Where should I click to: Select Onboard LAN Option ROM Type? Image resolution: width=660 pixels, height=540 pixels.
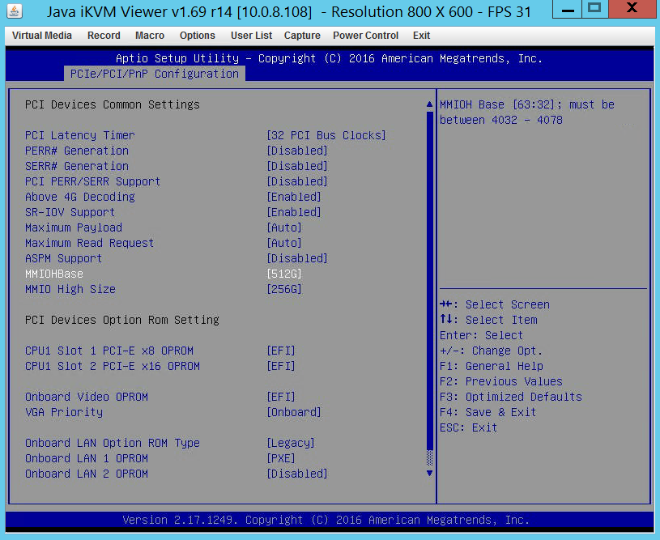(113, 443)
